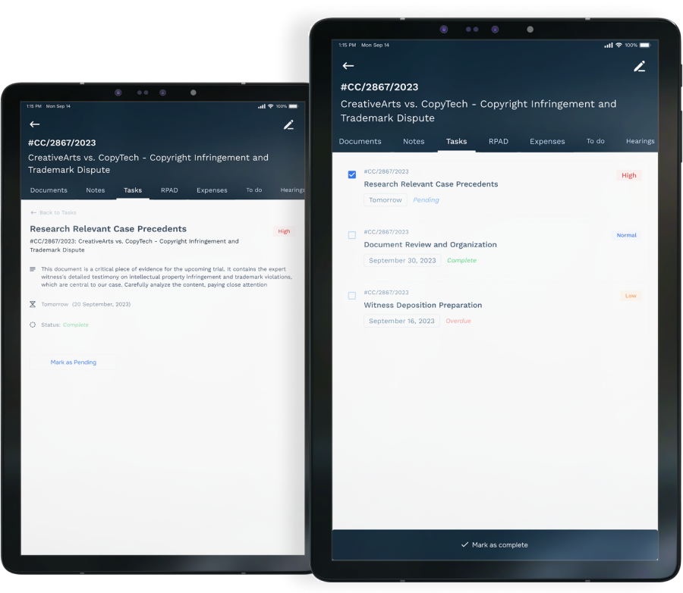683x593 pixels.
Task: Tap the battery icon on the right tablet
Action: [645, 45]
